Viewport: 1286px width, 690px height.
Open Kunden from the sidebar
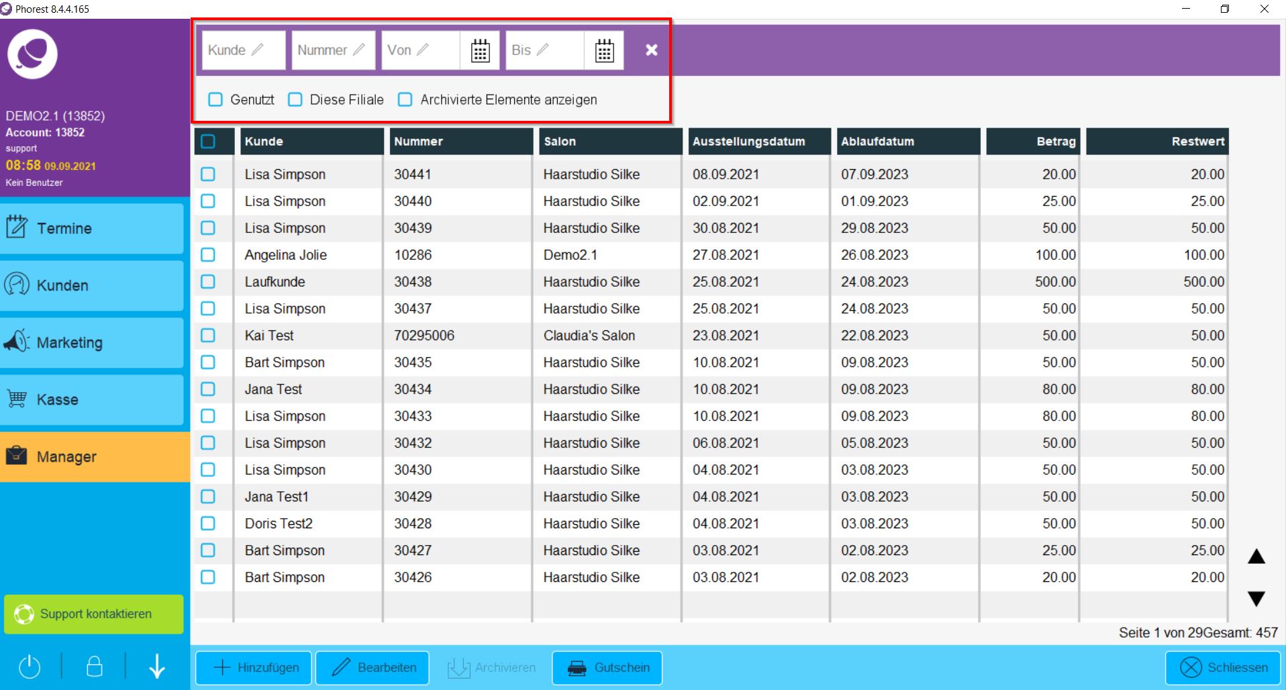(x=92, y=285)
